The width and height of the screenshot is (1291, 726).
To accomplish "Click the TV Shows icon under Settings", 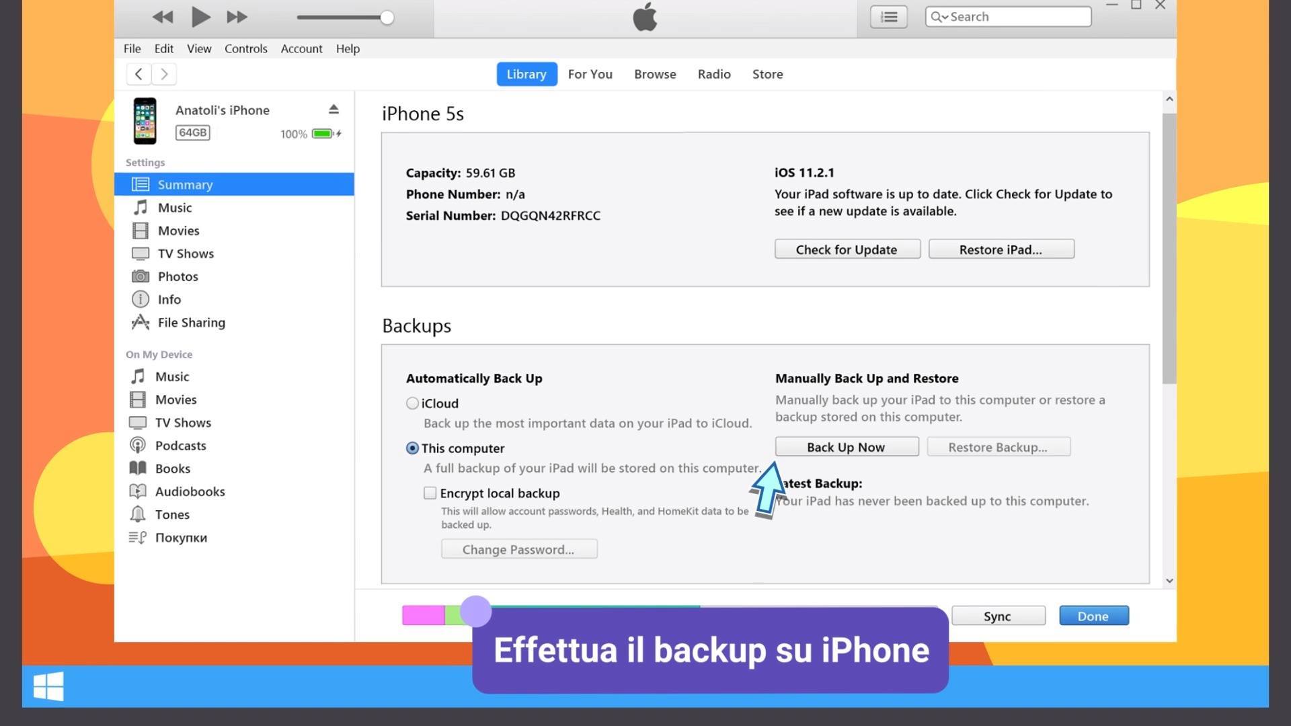I will coord(140,253).
